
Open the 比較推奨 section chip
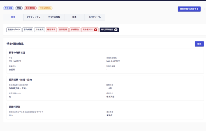(39, 30)
